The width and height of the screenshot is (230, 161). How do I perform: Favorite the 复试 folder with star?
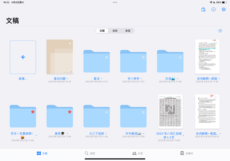point(106,57)
